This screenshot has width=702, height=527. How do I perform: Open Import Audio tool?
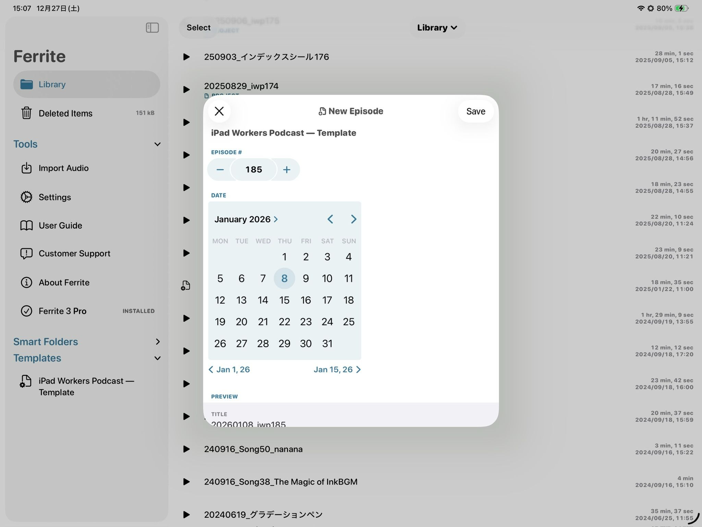(63, 168)
